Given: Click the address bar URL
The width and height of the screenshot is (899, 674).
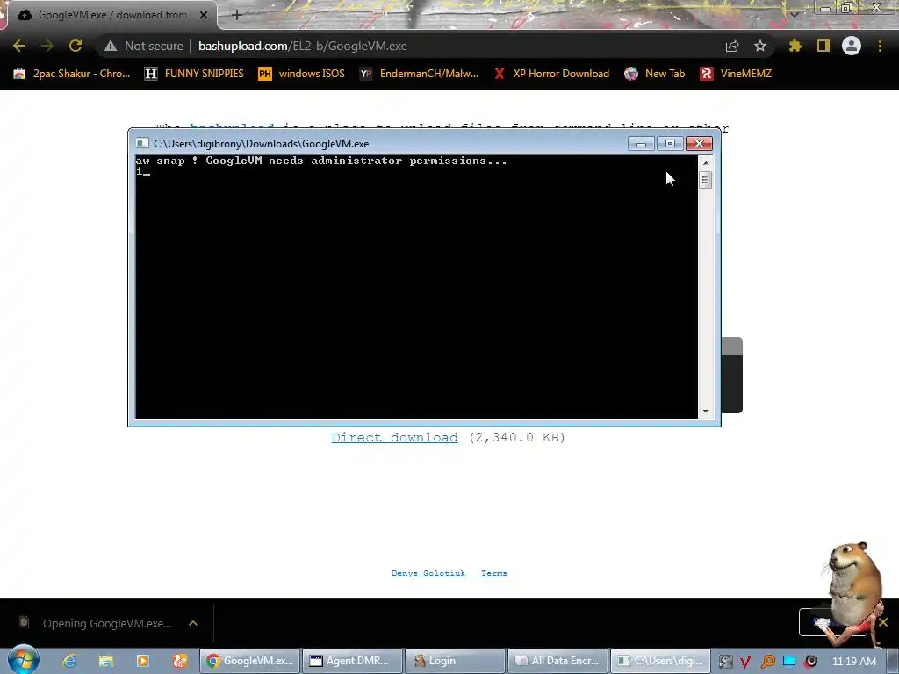Looking at the screenshot, I should click(303, 46).
